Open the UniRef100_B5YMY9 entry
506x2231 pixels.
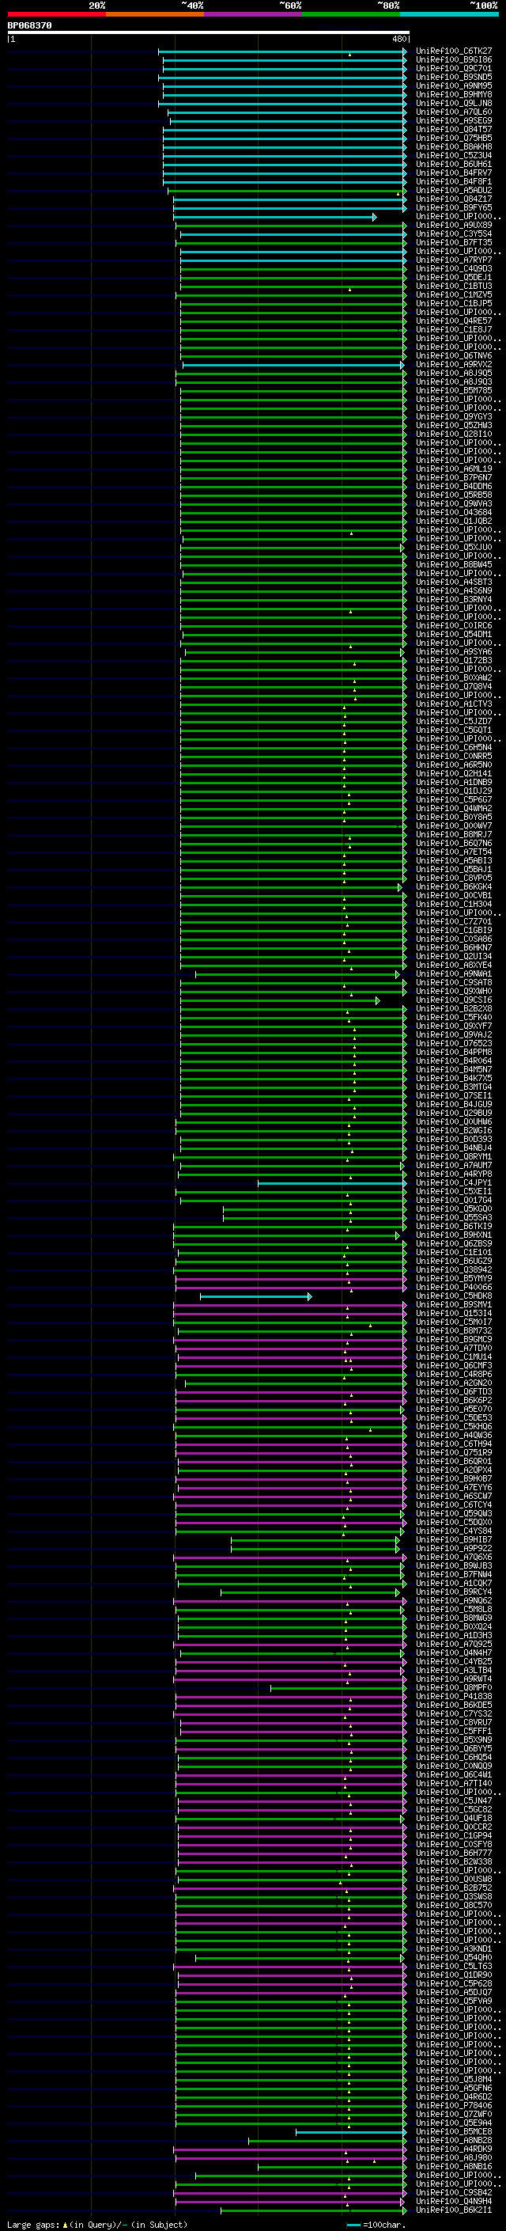tap(454, 1279)
